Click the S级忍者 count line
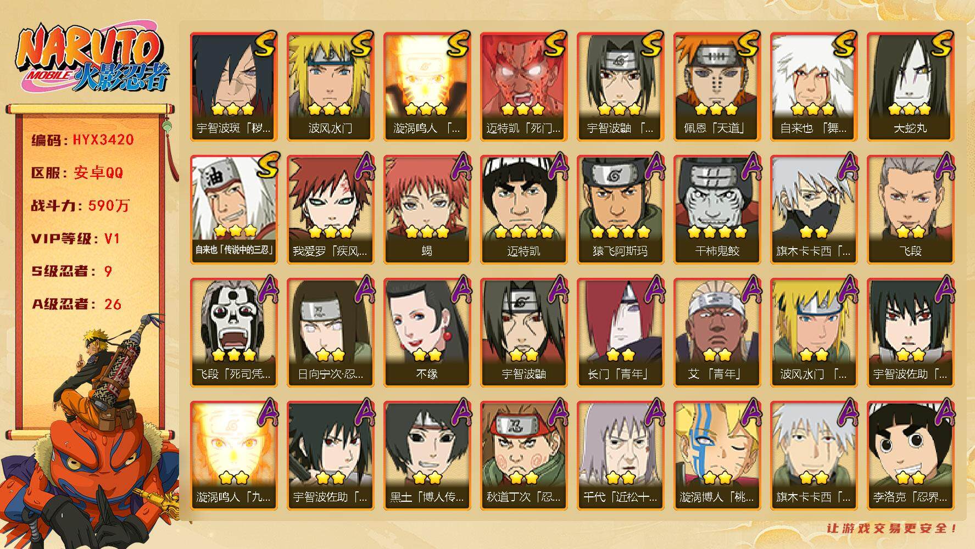Screen dimensions: 975x549 [71, 271]
